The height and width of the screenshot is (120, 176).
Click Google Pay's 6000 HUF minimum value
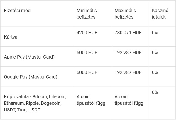click(x=87, y=72)
